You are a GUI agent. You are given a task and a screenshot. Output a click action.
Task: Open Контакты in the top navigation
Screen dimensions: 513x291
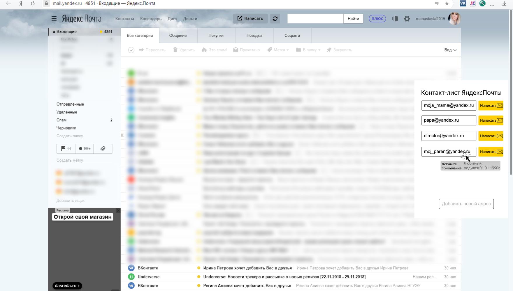(x=125, y=19)
